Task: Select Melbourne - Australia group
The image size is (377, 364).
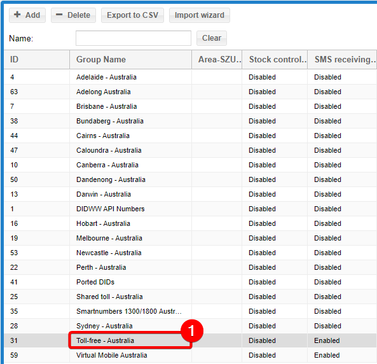Action: coord(109,239)
